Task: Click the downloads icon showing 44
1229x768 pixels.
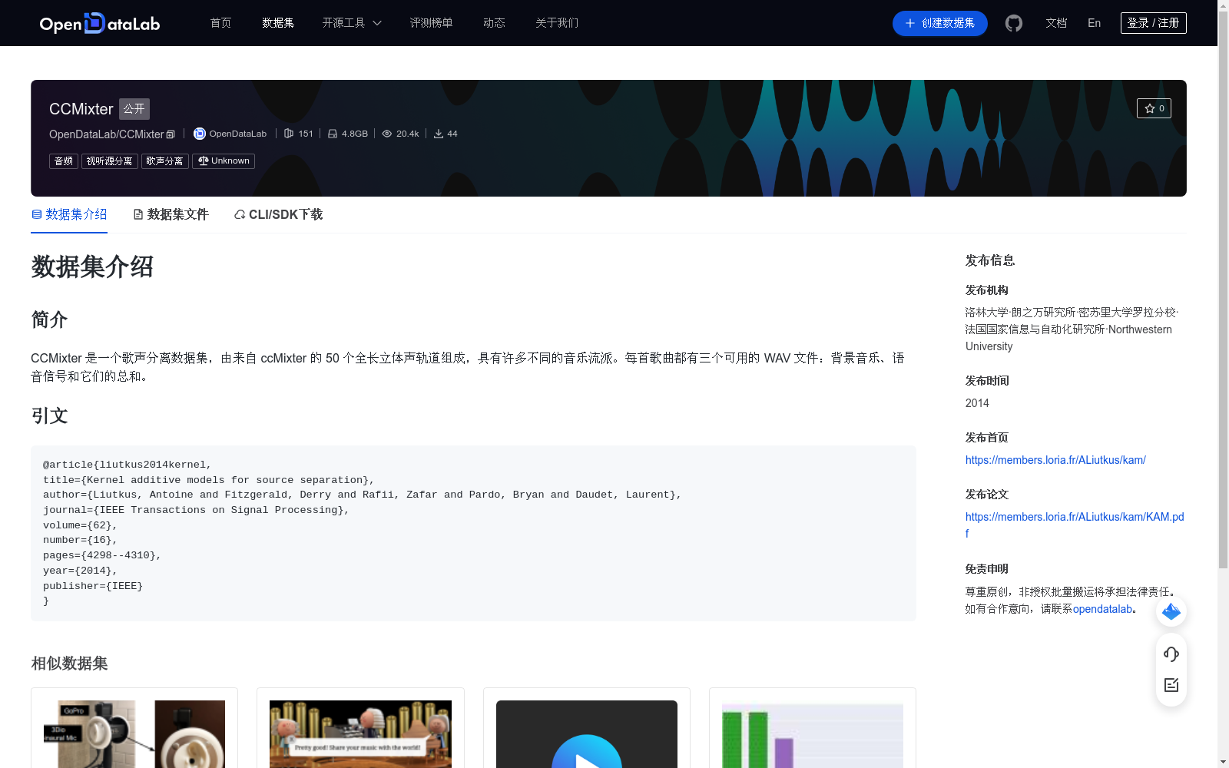Action: (x=439, y=134)
